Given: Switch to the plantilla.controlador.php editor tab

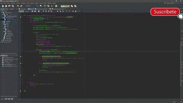Looking at the screenshot, I should click(58, 9).
